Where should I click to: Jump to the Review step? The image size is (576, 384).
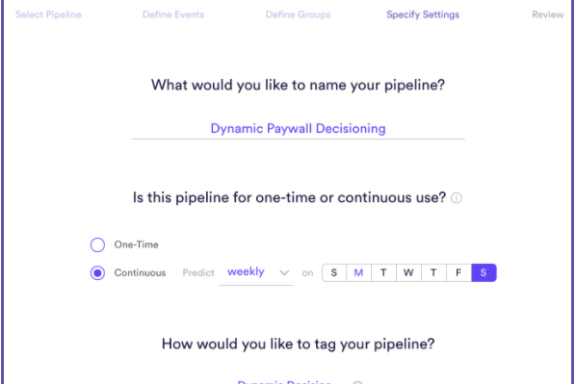click(x=548, y=14)
